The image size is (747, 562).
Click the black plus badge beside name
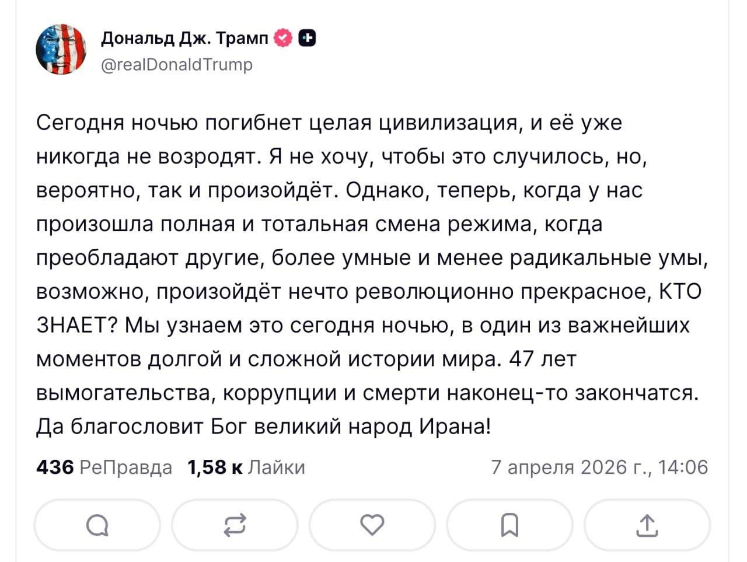[308, 39]
